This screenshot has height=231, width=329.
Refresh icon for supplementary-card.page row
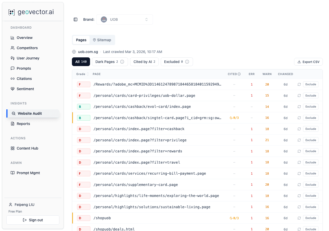point(299,185)
